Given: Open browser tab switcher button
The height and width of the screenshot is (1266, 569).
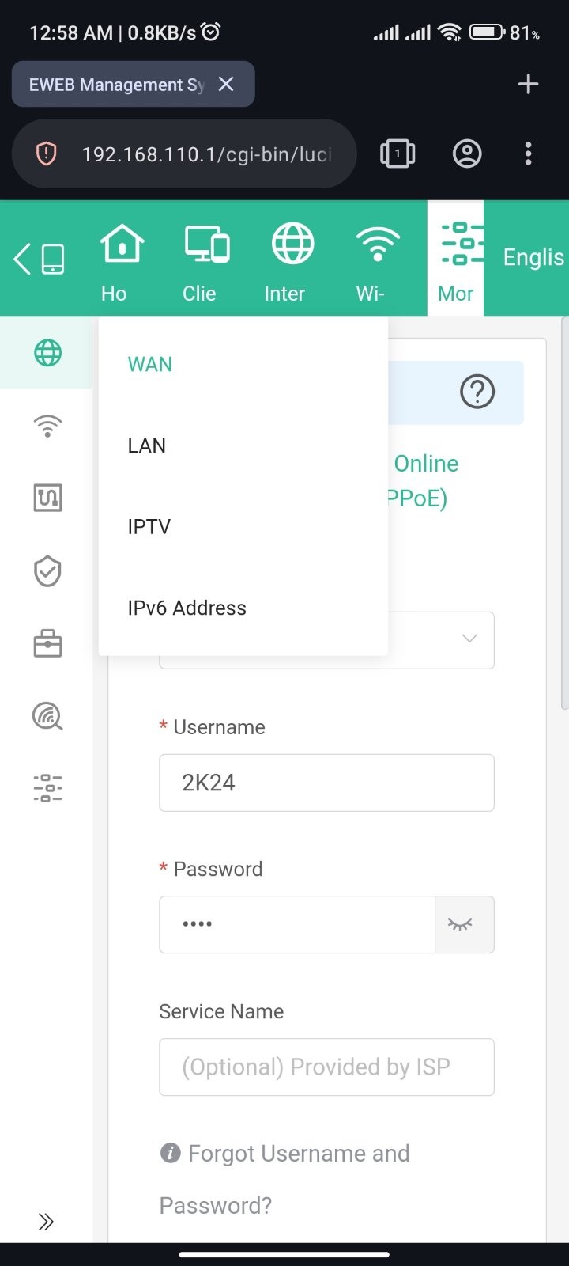Looking at the screenshot, I should (x=398, y=154).
